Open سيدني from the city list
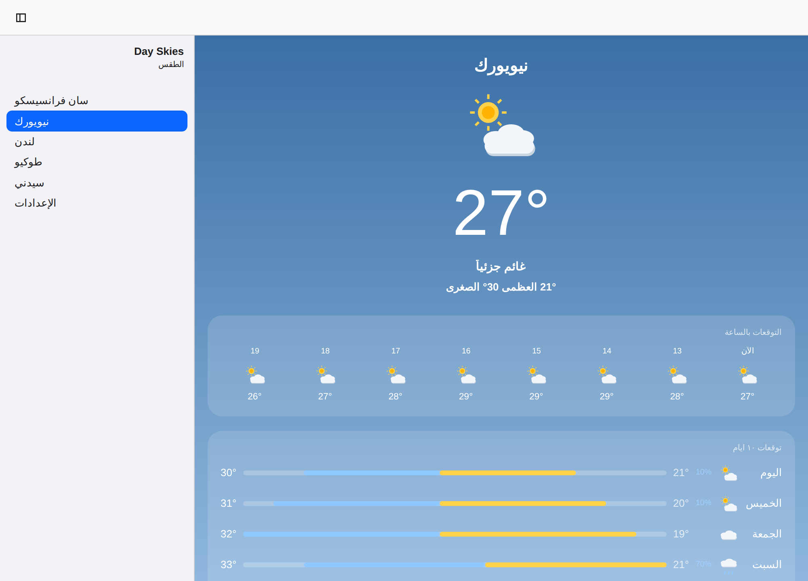The height and width of the screenshot is (581, 808). [97, 183]
